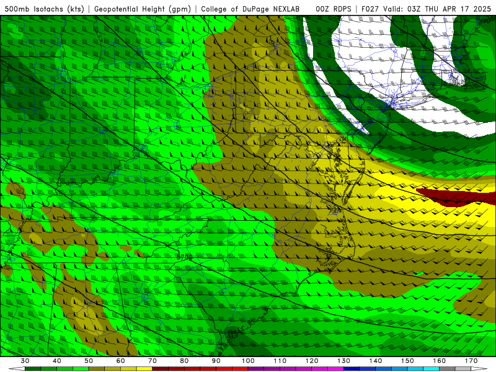Click the 'College of DuPage NEXLAB' header label
The width and height of the screenshot is (496, 372).
[x=250, y=9]
